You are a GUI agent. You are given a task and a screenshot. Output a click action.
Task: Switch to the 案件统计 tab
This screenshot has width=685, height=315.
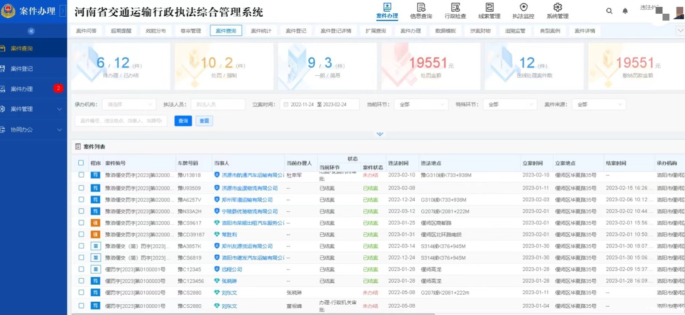[261, 31]
